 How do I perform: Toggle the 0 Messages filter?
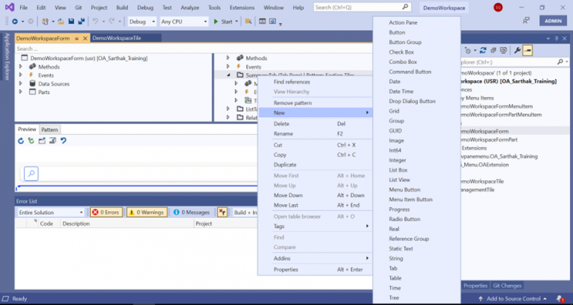(192, 213)
